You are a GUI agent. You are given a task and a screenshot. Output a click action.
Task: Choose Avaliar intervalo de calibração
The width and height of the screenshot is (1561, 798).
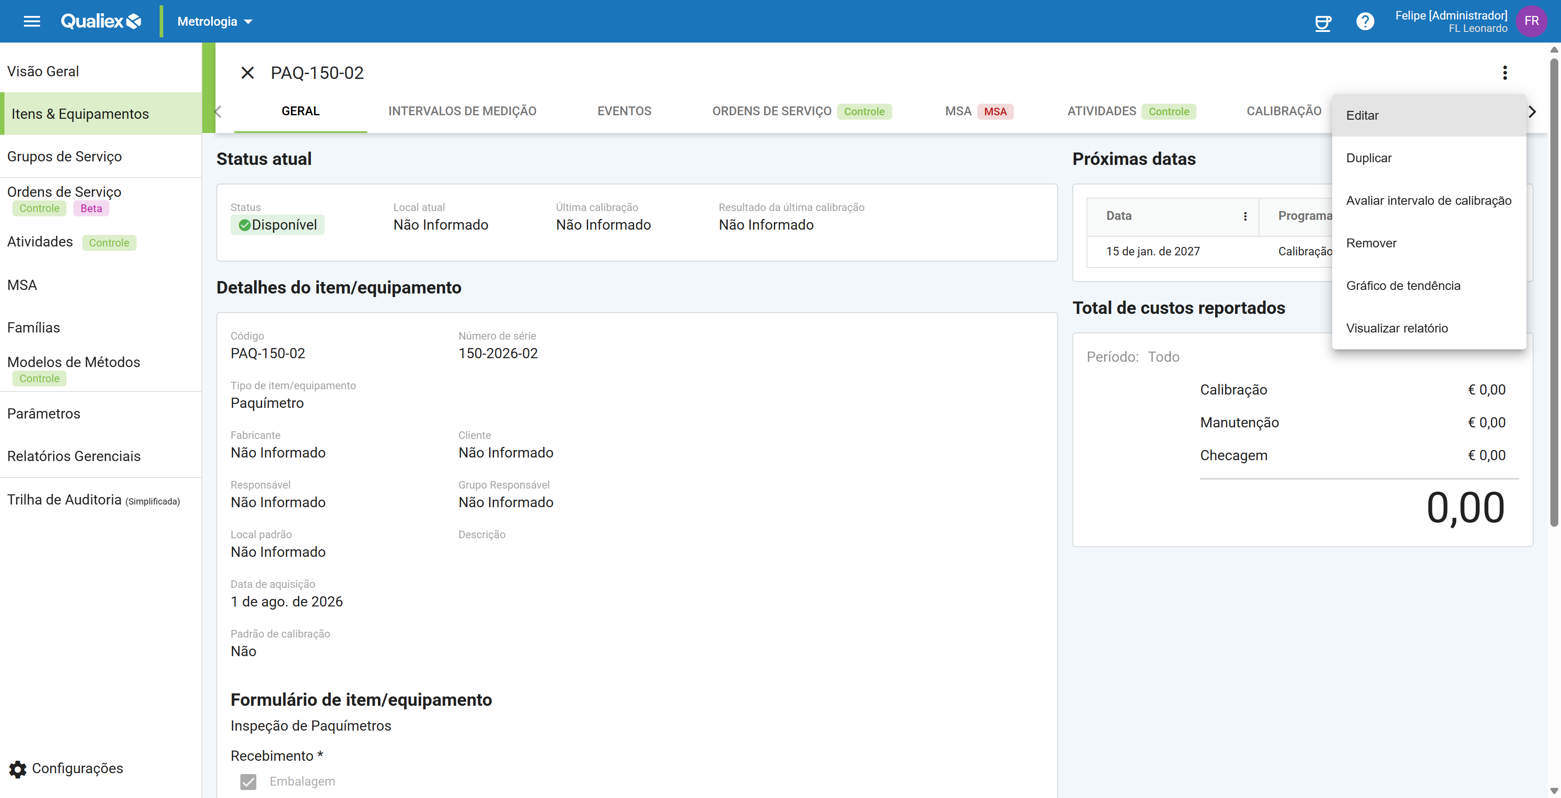(1428, 200)
